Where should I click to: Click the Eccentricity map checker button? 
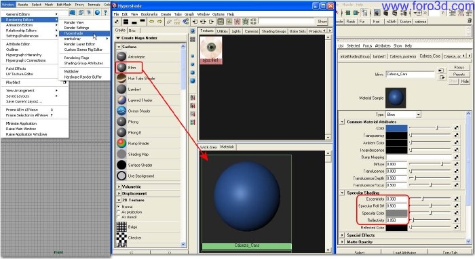point(456,199)
